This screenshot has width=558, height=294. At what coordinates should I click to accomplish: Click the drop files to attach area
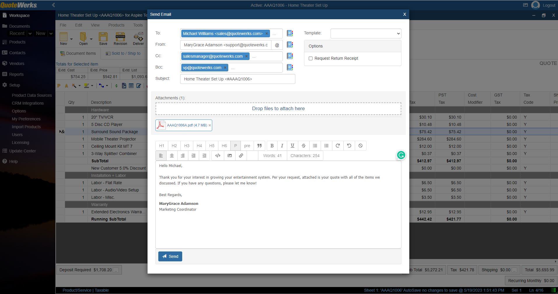(x=278, y=109)
